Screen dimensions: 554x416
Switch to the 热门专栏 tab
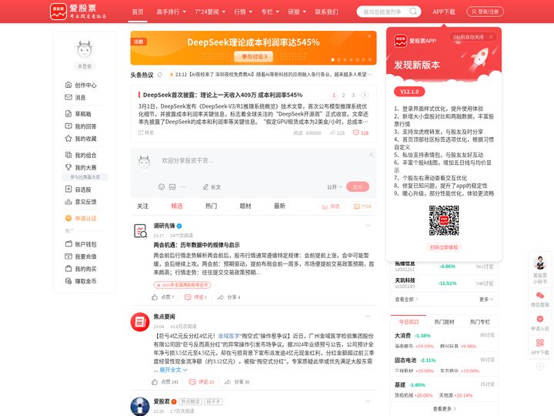point(480,321)
